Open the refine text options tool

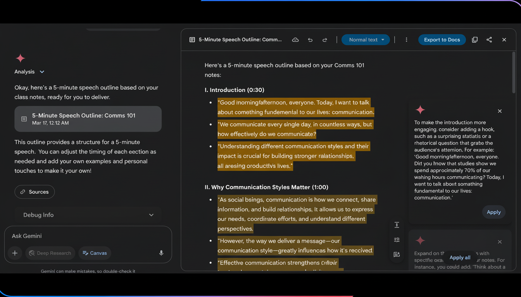pos(397,239)
